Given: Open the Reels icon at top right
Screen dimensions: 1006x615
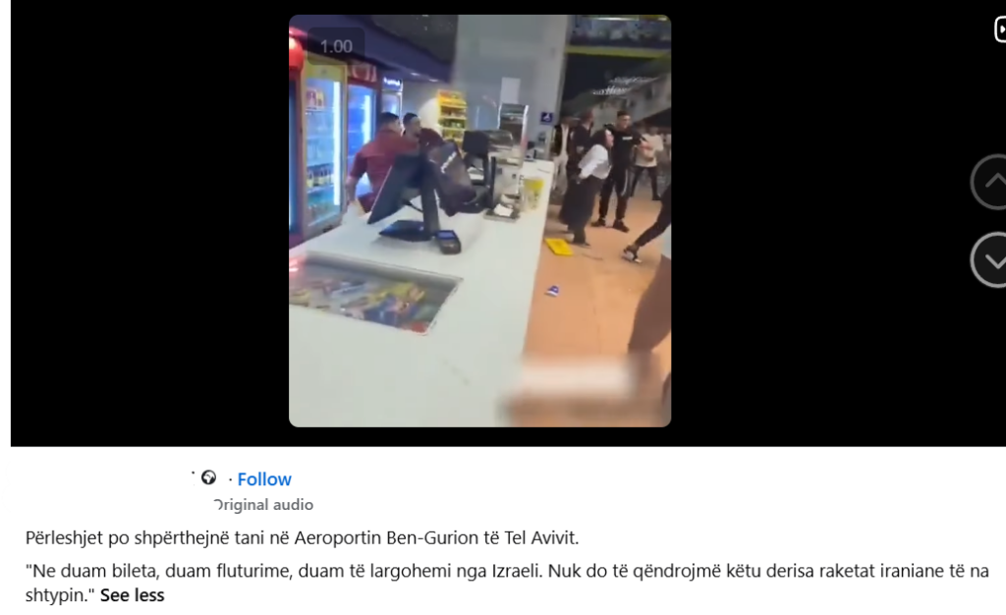Looking at the screenshot, I should [999, 29].
